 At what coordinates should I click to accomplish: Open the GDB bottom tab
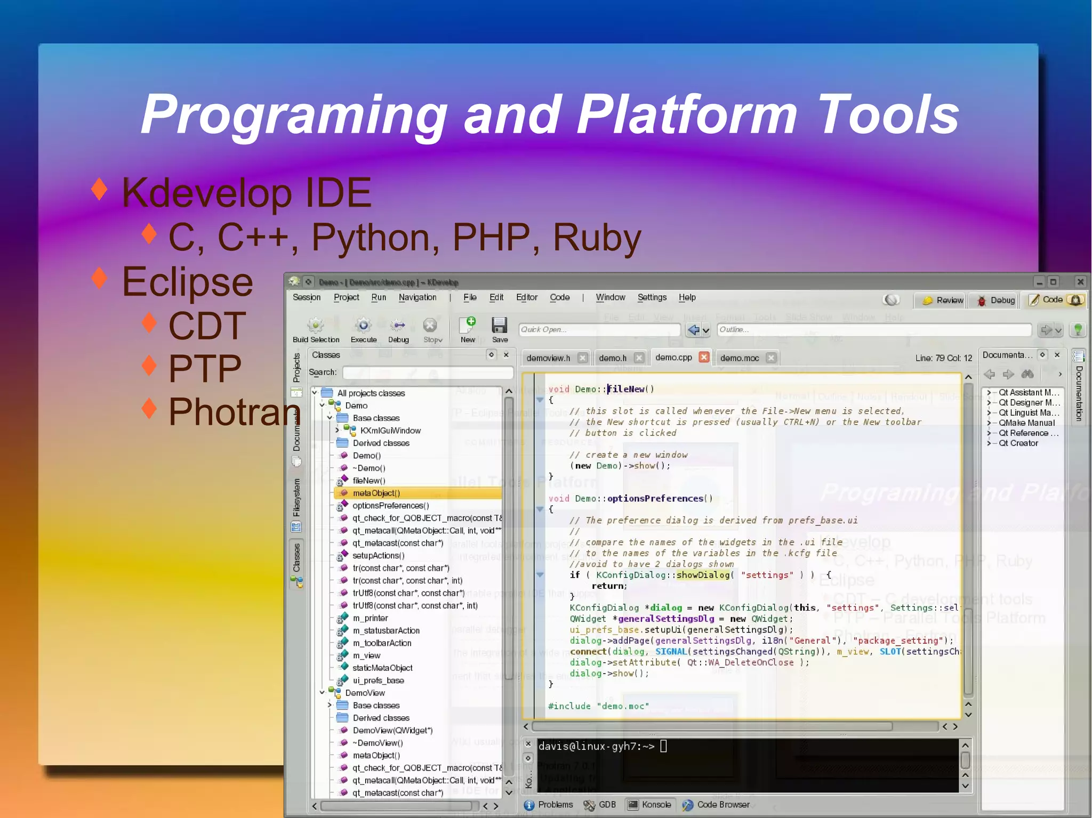600,805
